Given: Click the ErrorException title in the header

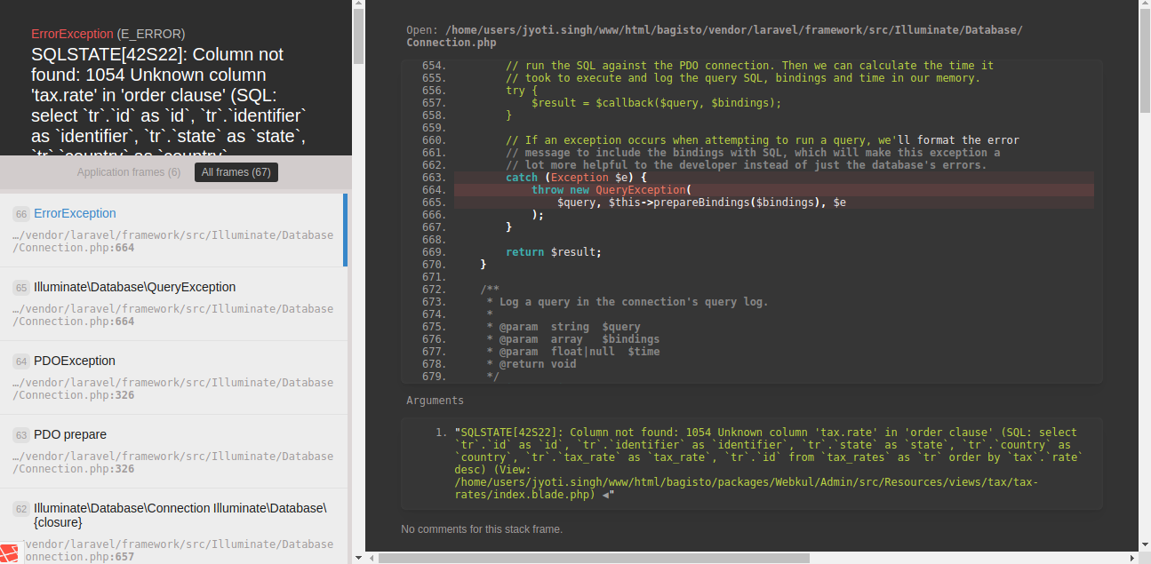Looking at the screenshot, I should point(72,34).
